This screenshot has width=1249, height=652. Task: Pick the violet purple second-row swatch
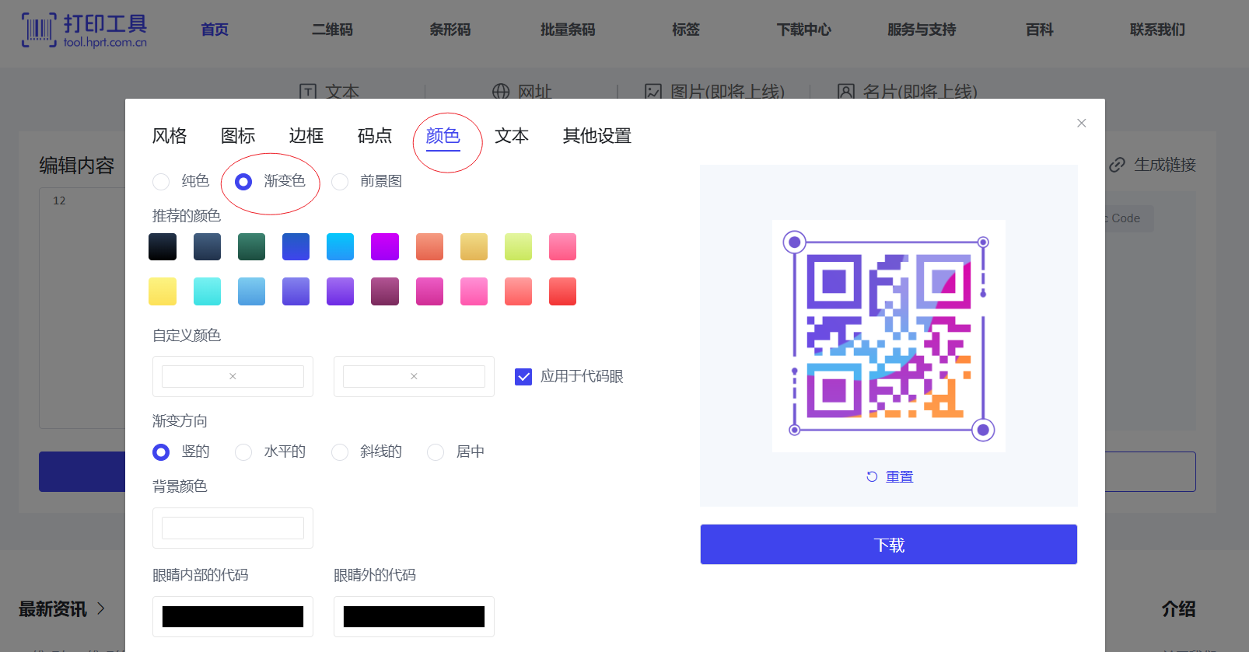[340, 291]
